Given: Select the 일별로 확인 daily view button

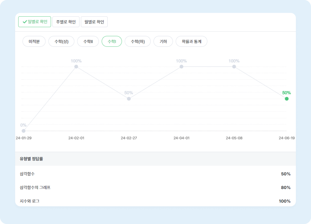Looking at the screenshot, I should [35, 22].
